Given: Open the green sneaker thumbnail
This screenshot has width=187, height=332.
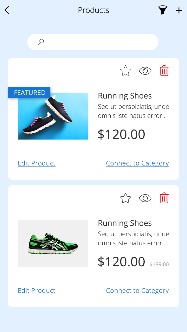Looking at the screenshot, I should [x=53, y=243].
